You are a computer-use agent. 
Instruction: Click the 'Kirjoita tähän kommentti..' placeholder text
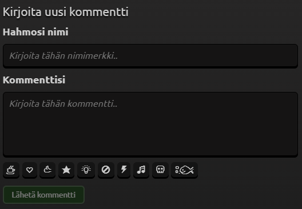tap(63, 104)
